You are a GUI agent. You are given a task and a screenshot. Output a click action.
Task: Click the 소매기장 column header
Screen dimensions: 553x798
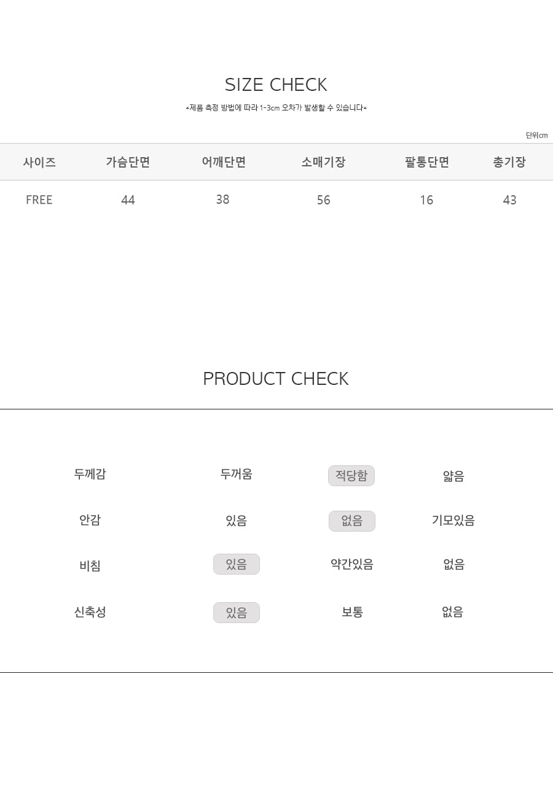[x=323, y=162]
